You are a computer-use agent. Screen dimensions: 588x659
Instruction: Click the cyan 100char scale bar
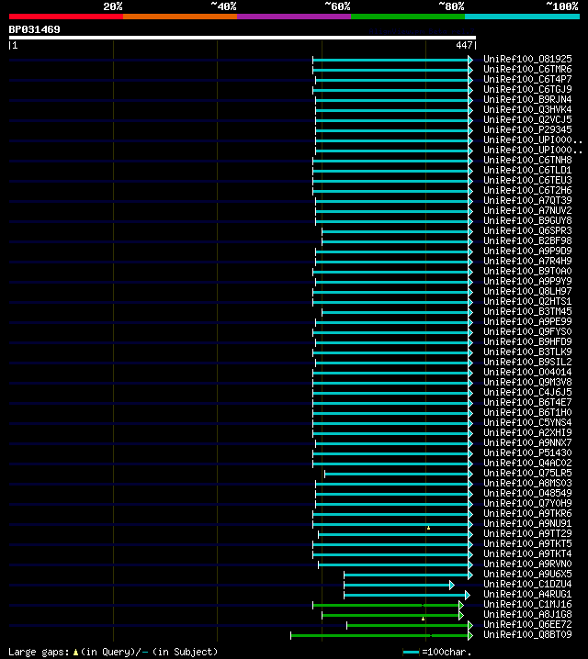[411, 653]
